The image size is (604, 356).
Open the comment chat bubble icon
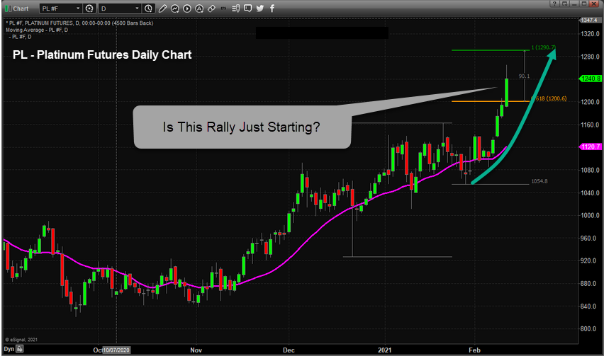(247, 8)
